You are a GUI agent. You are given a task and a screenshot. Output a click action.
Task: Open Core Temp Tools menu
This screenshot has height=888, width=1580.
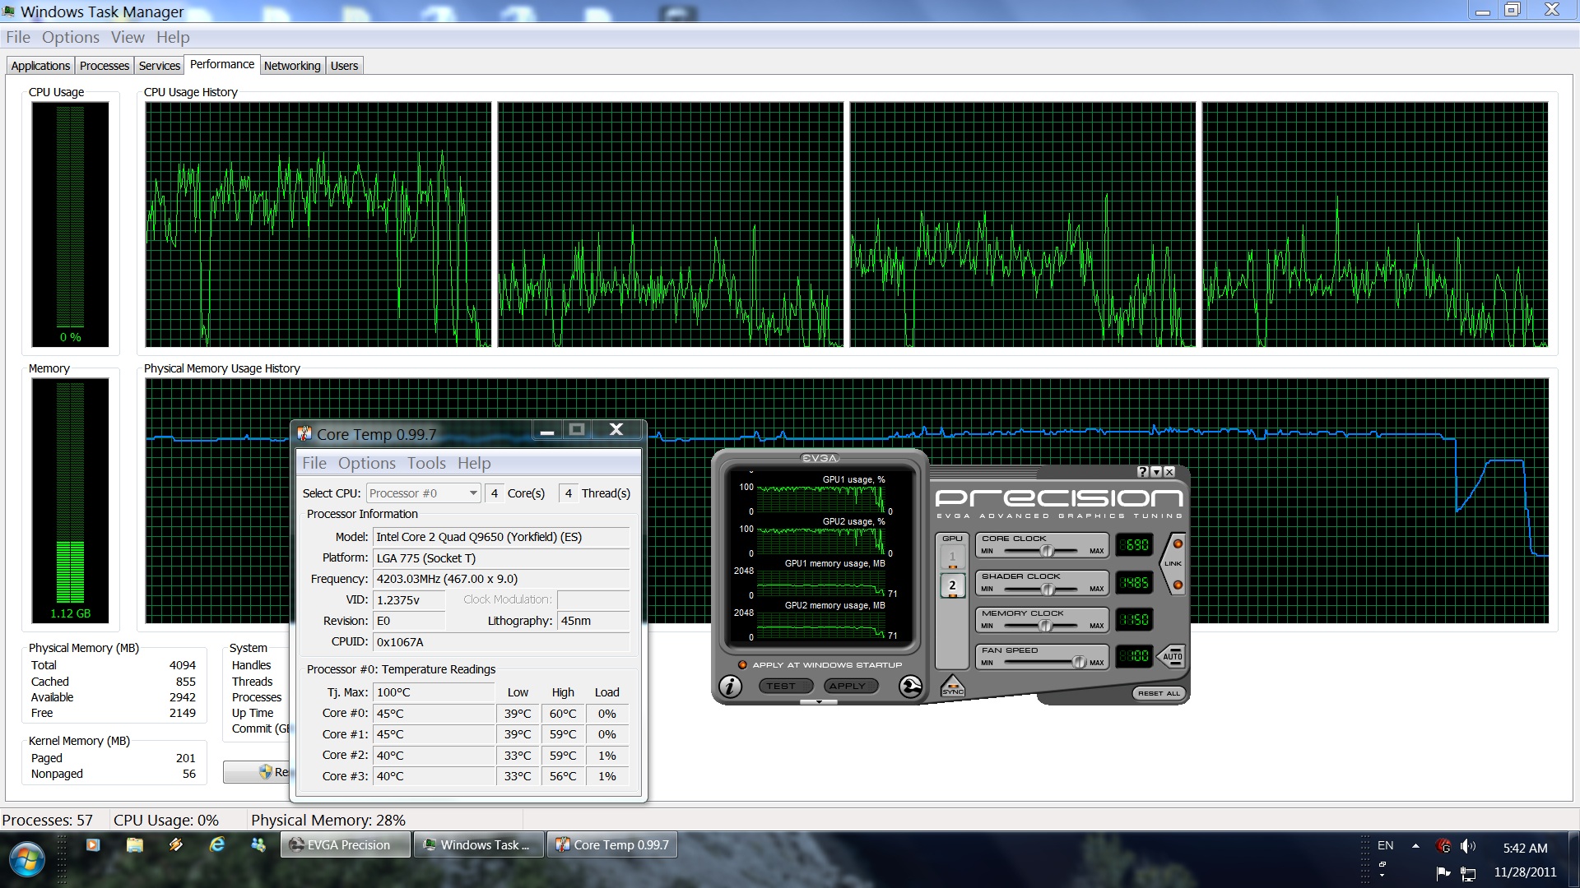tap(426, 464)
